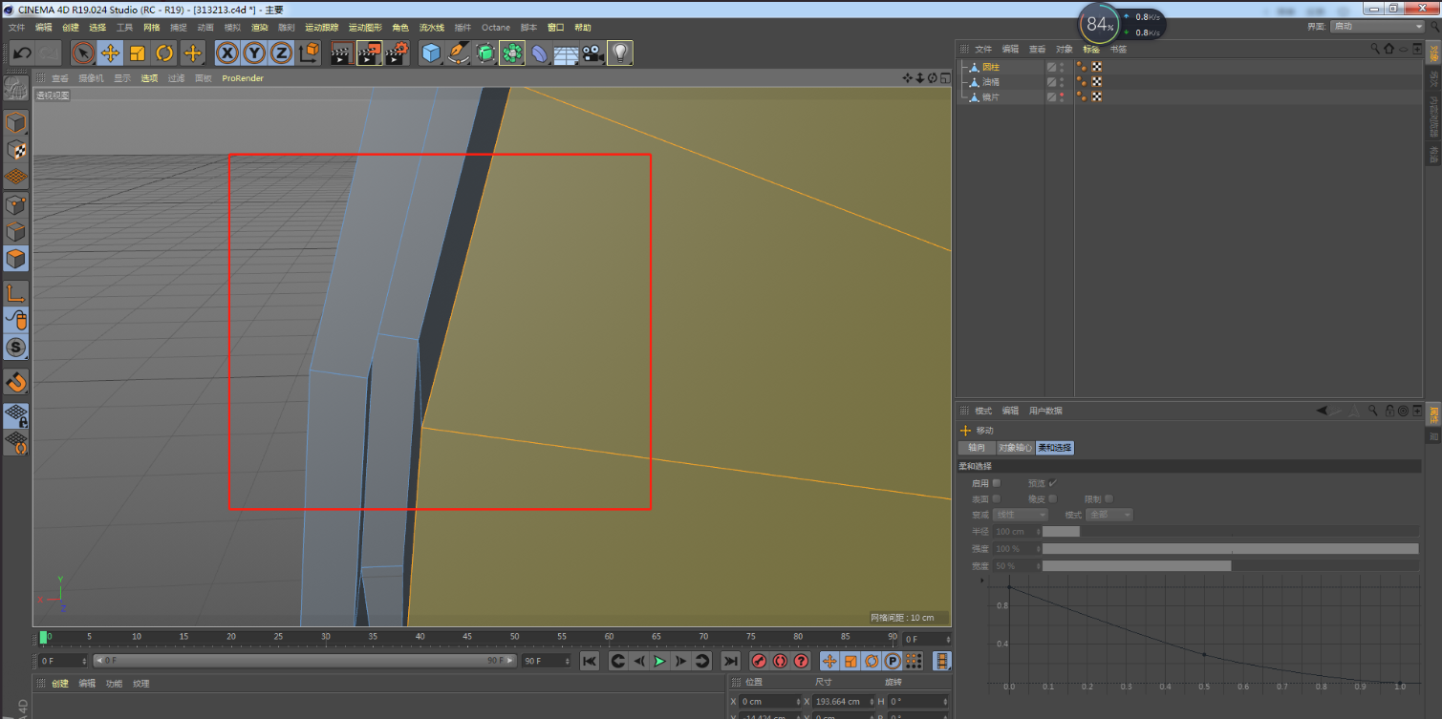Toggle the Snap magnet icon

16,382
